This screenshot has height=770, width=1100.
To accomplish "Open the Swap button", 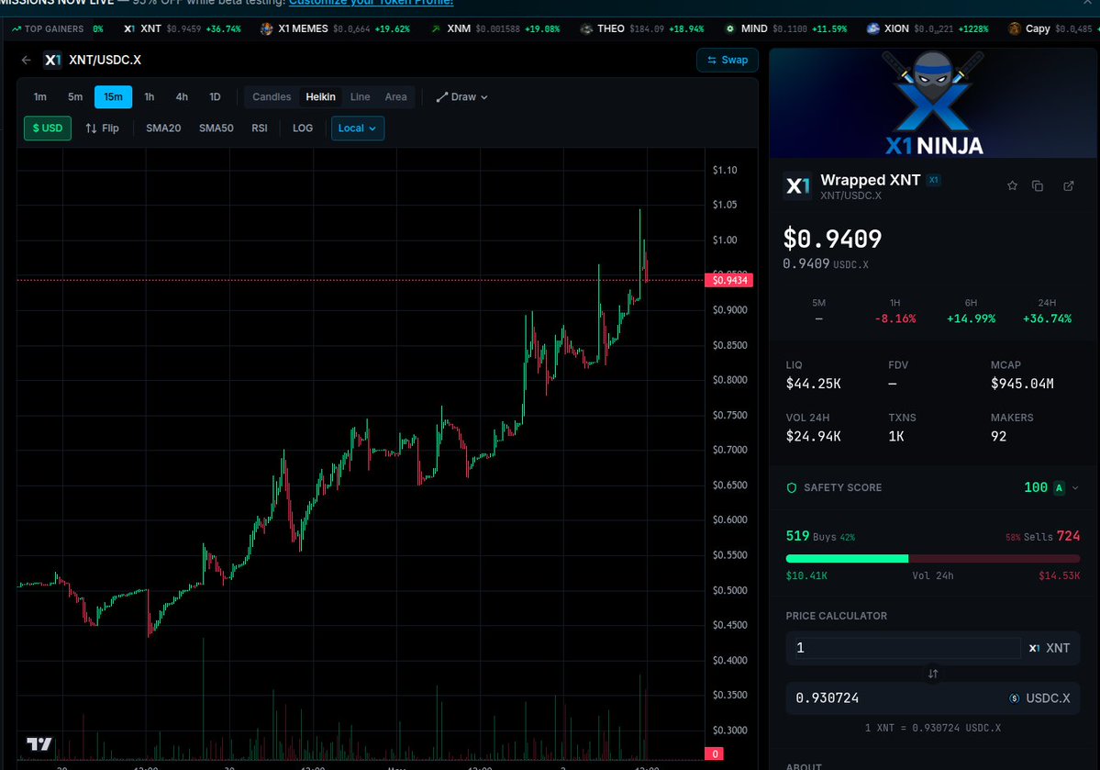I will coord(728,61).
